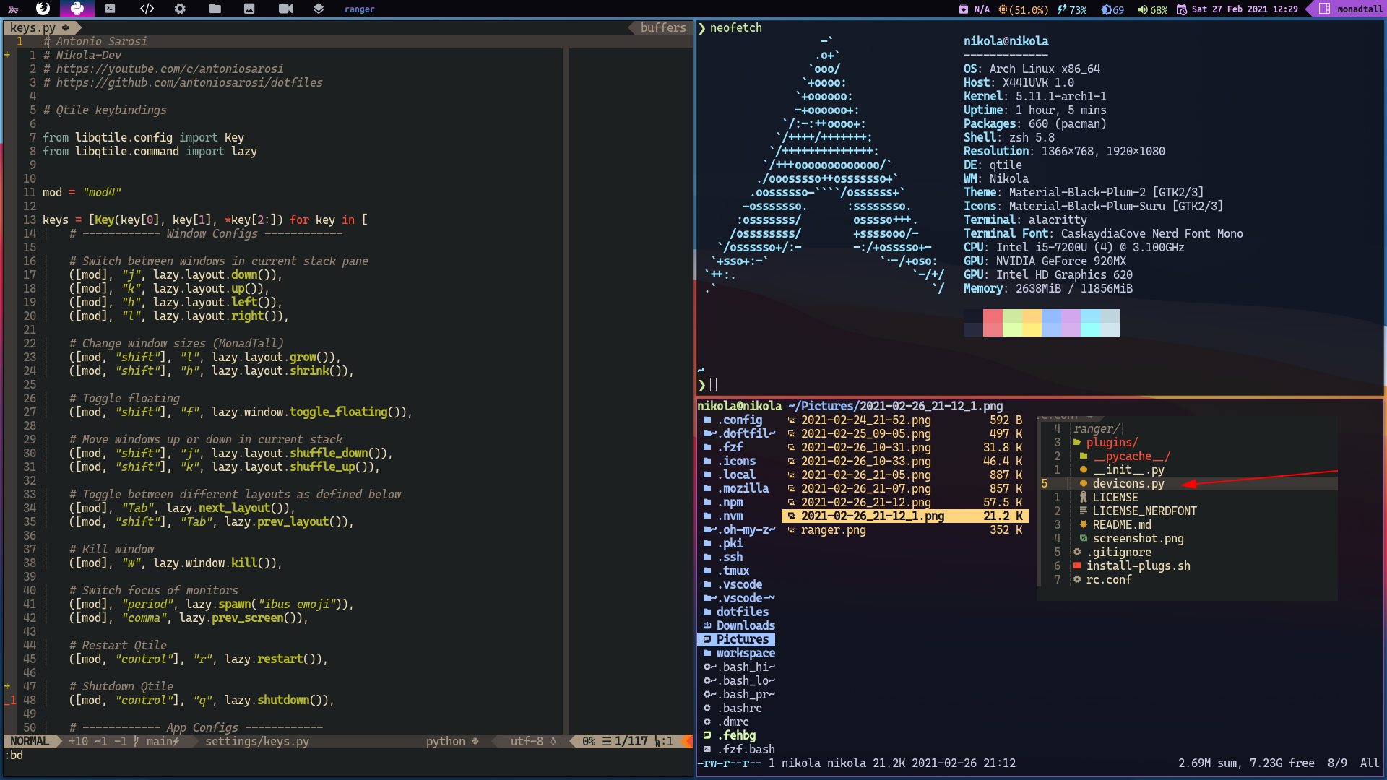Click the buffers tabline label
This screenshot has height=780, width=1387.
pyautogui.click(x=662, y=27)
